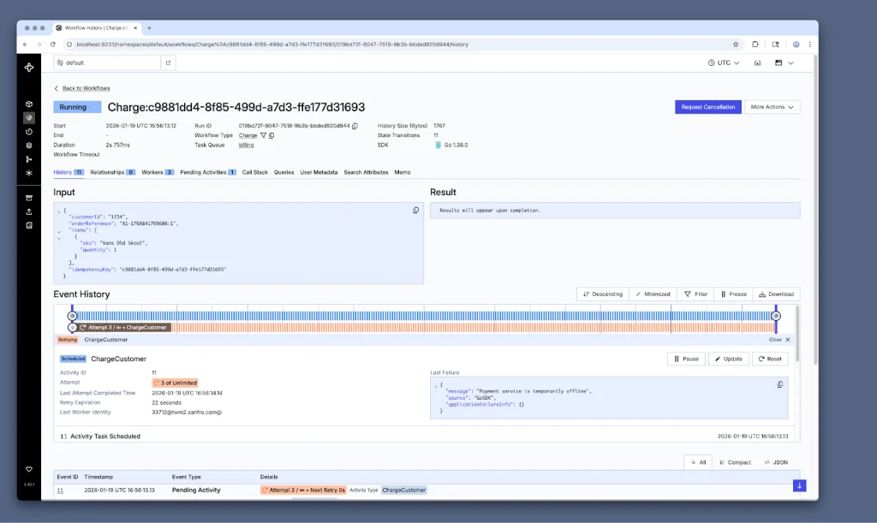Open the Schedules clock icon in sidebar
This screenshot has width=877, height=523.
point(28,133)
